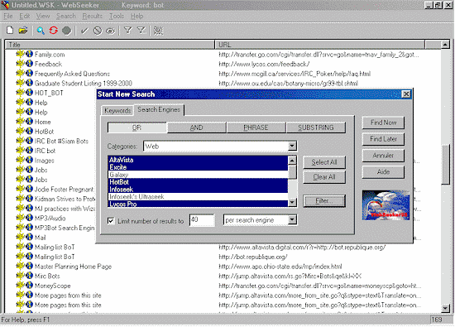Select the PHRASE search mode
This screenshot has height=327, width=455.
pyautogui.click(x=256, y=127)
